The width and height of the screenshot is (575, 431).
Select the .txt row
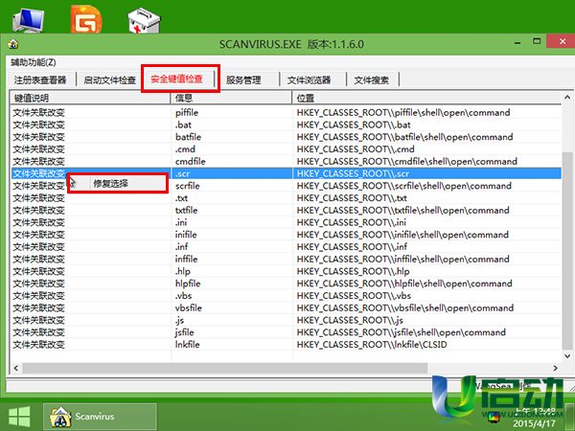[286, 198]
